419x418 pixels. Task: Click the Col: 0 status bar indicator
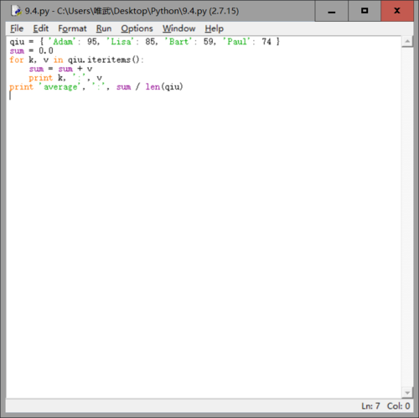tap(398, 405)
